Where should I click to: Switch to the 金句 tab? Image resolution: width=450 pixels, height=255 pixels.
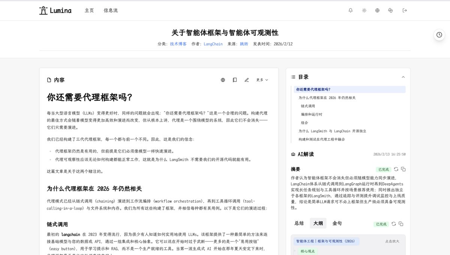coord(337,223)
